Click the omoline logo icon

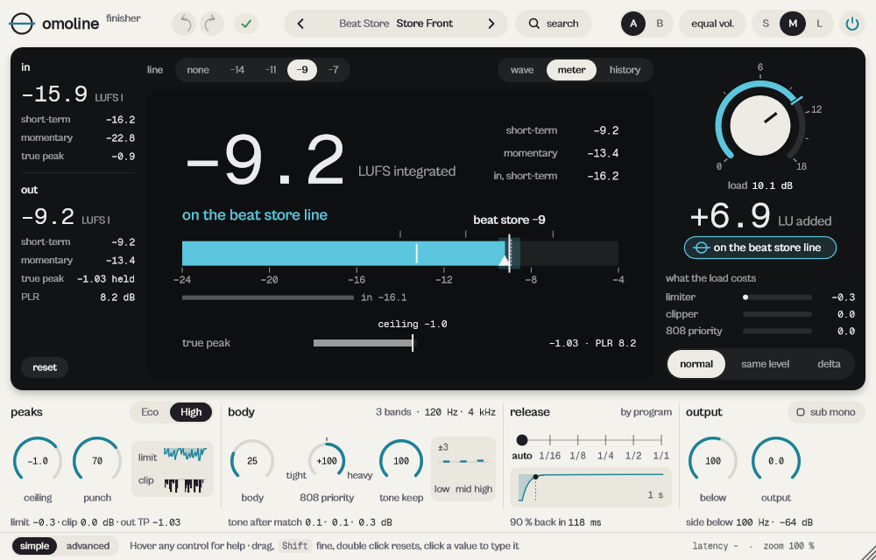coord(22,24)
